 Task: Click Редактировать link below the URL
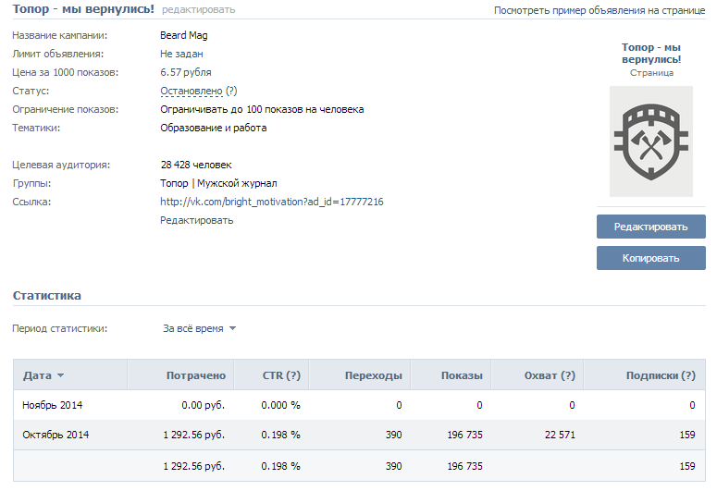click(x=196, y=220)
